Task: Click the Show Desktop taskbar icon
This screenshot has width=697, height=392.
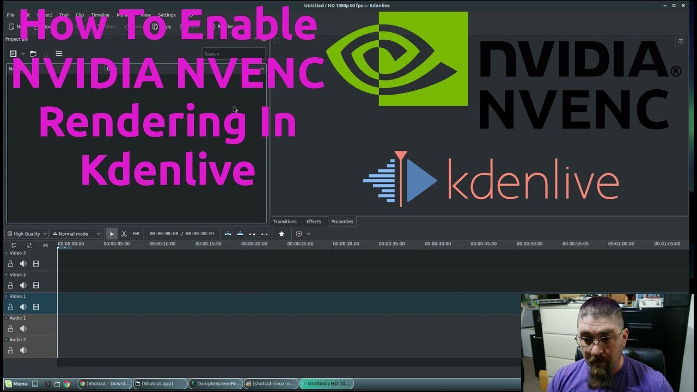Action: tap(35, 383)
